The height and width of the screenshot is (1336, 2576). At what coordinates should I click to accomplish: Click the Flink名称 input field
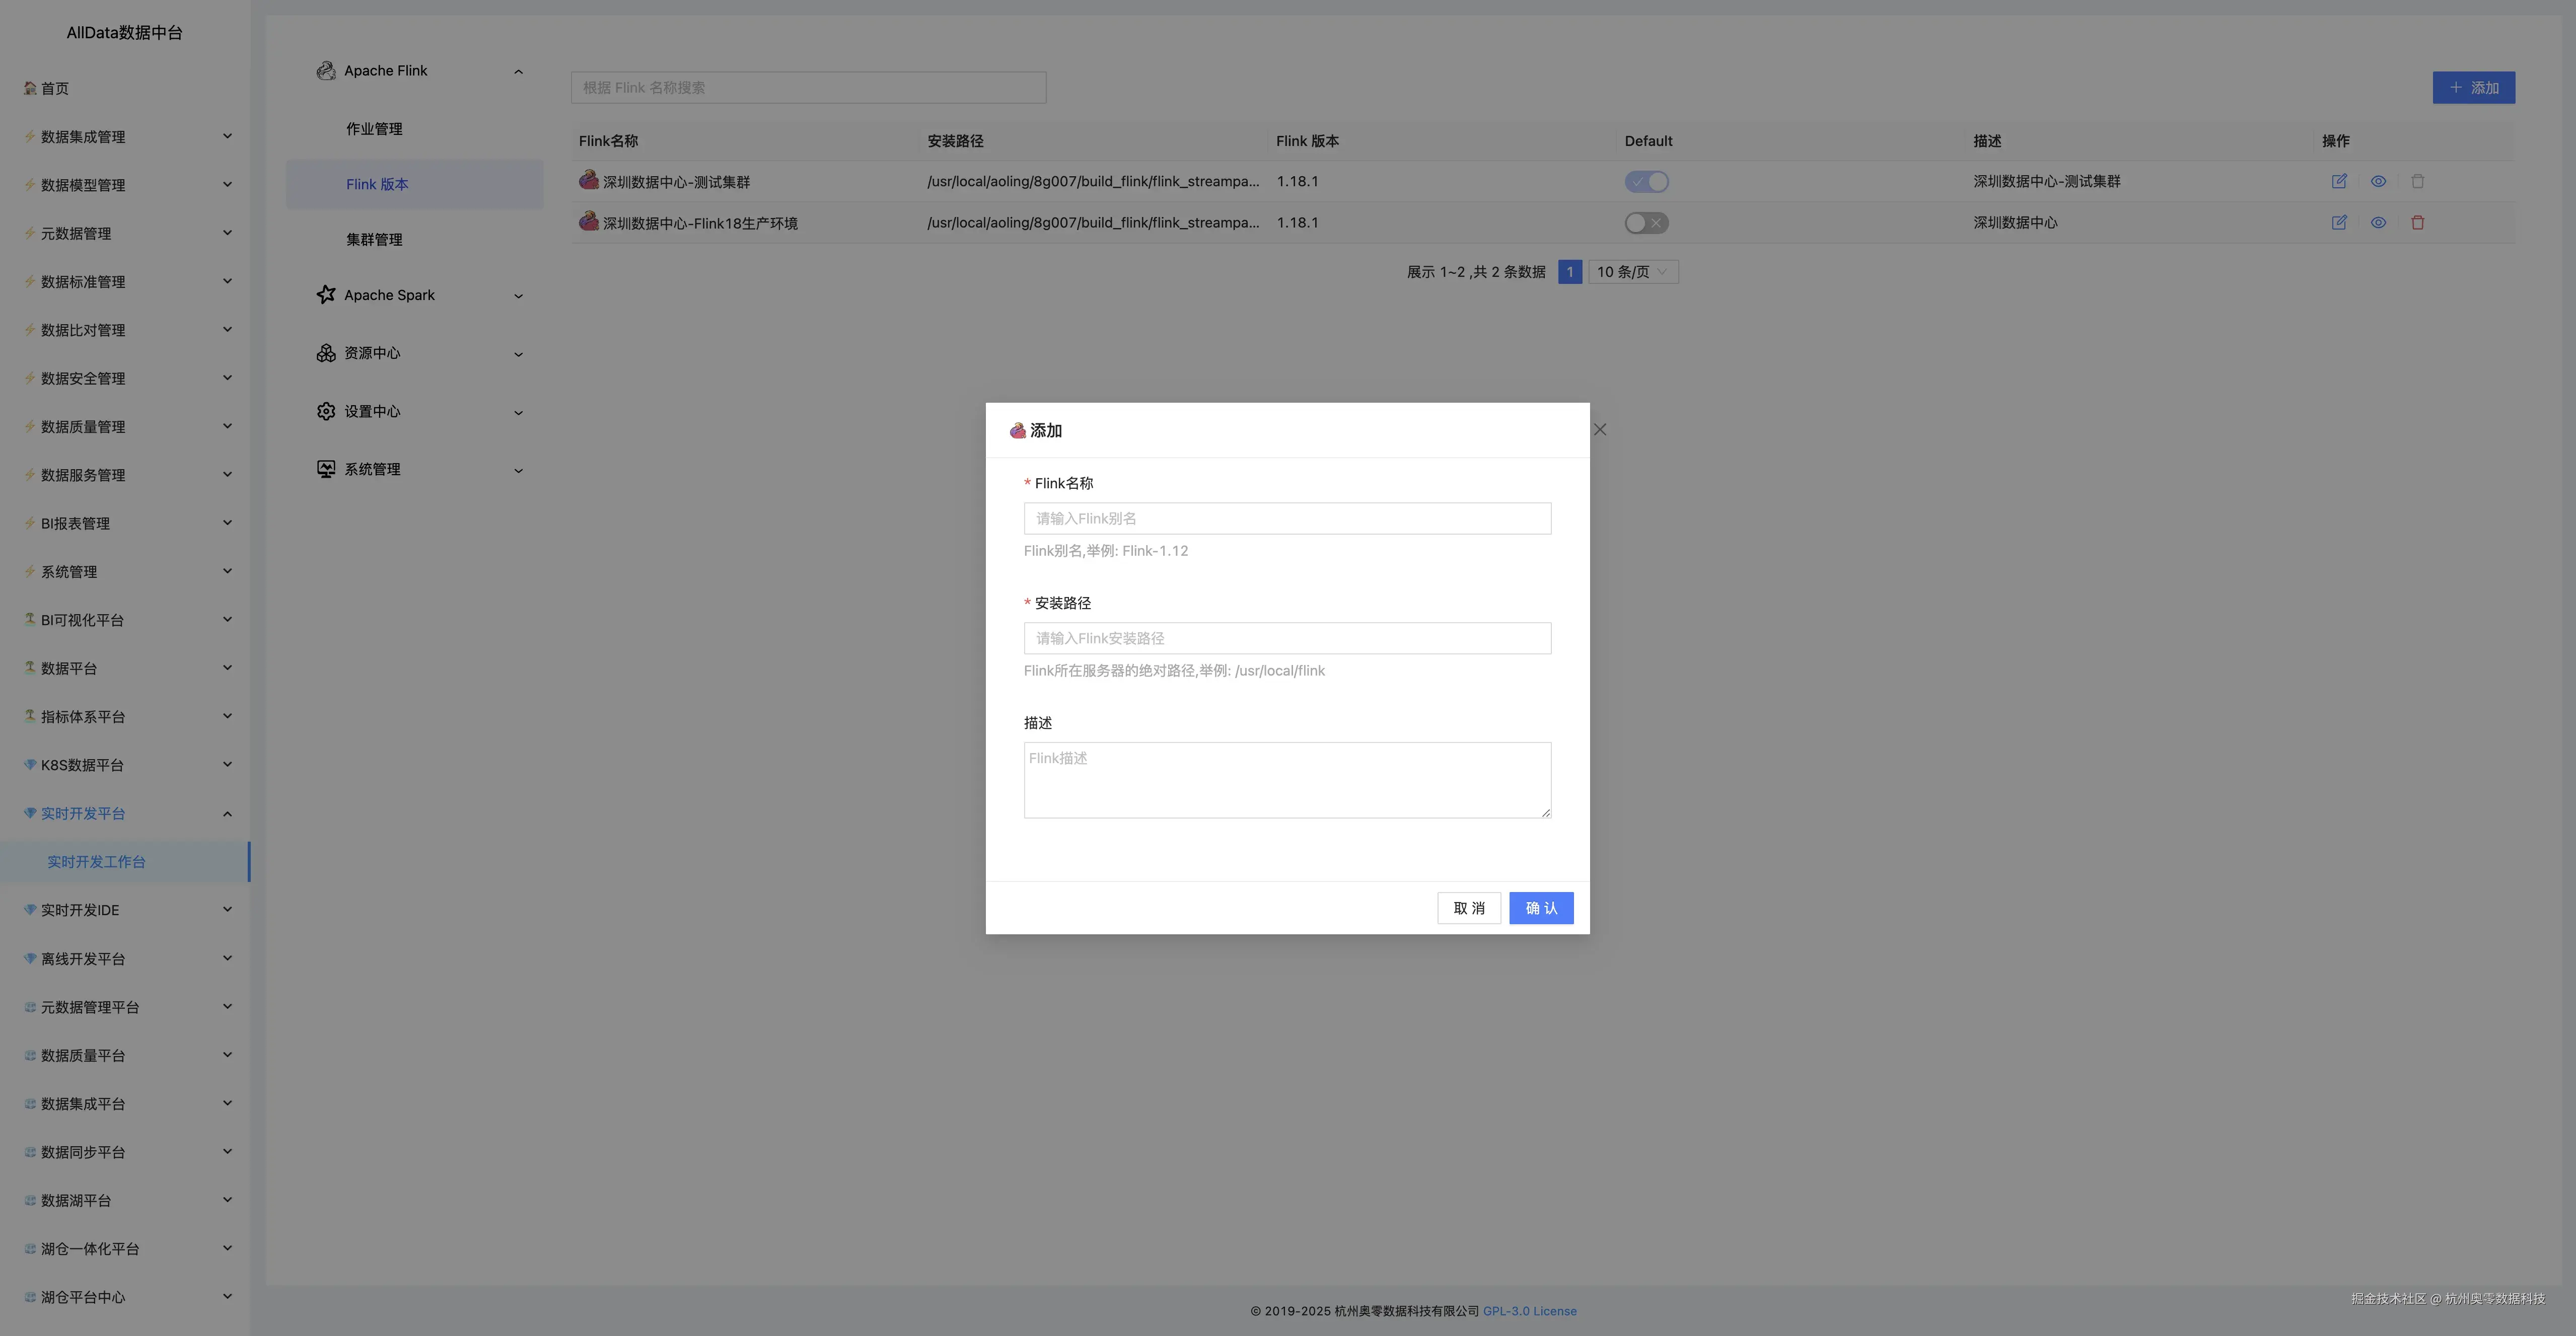click(1287, 518)
